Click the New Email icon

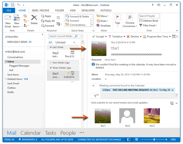pos(8,18)
